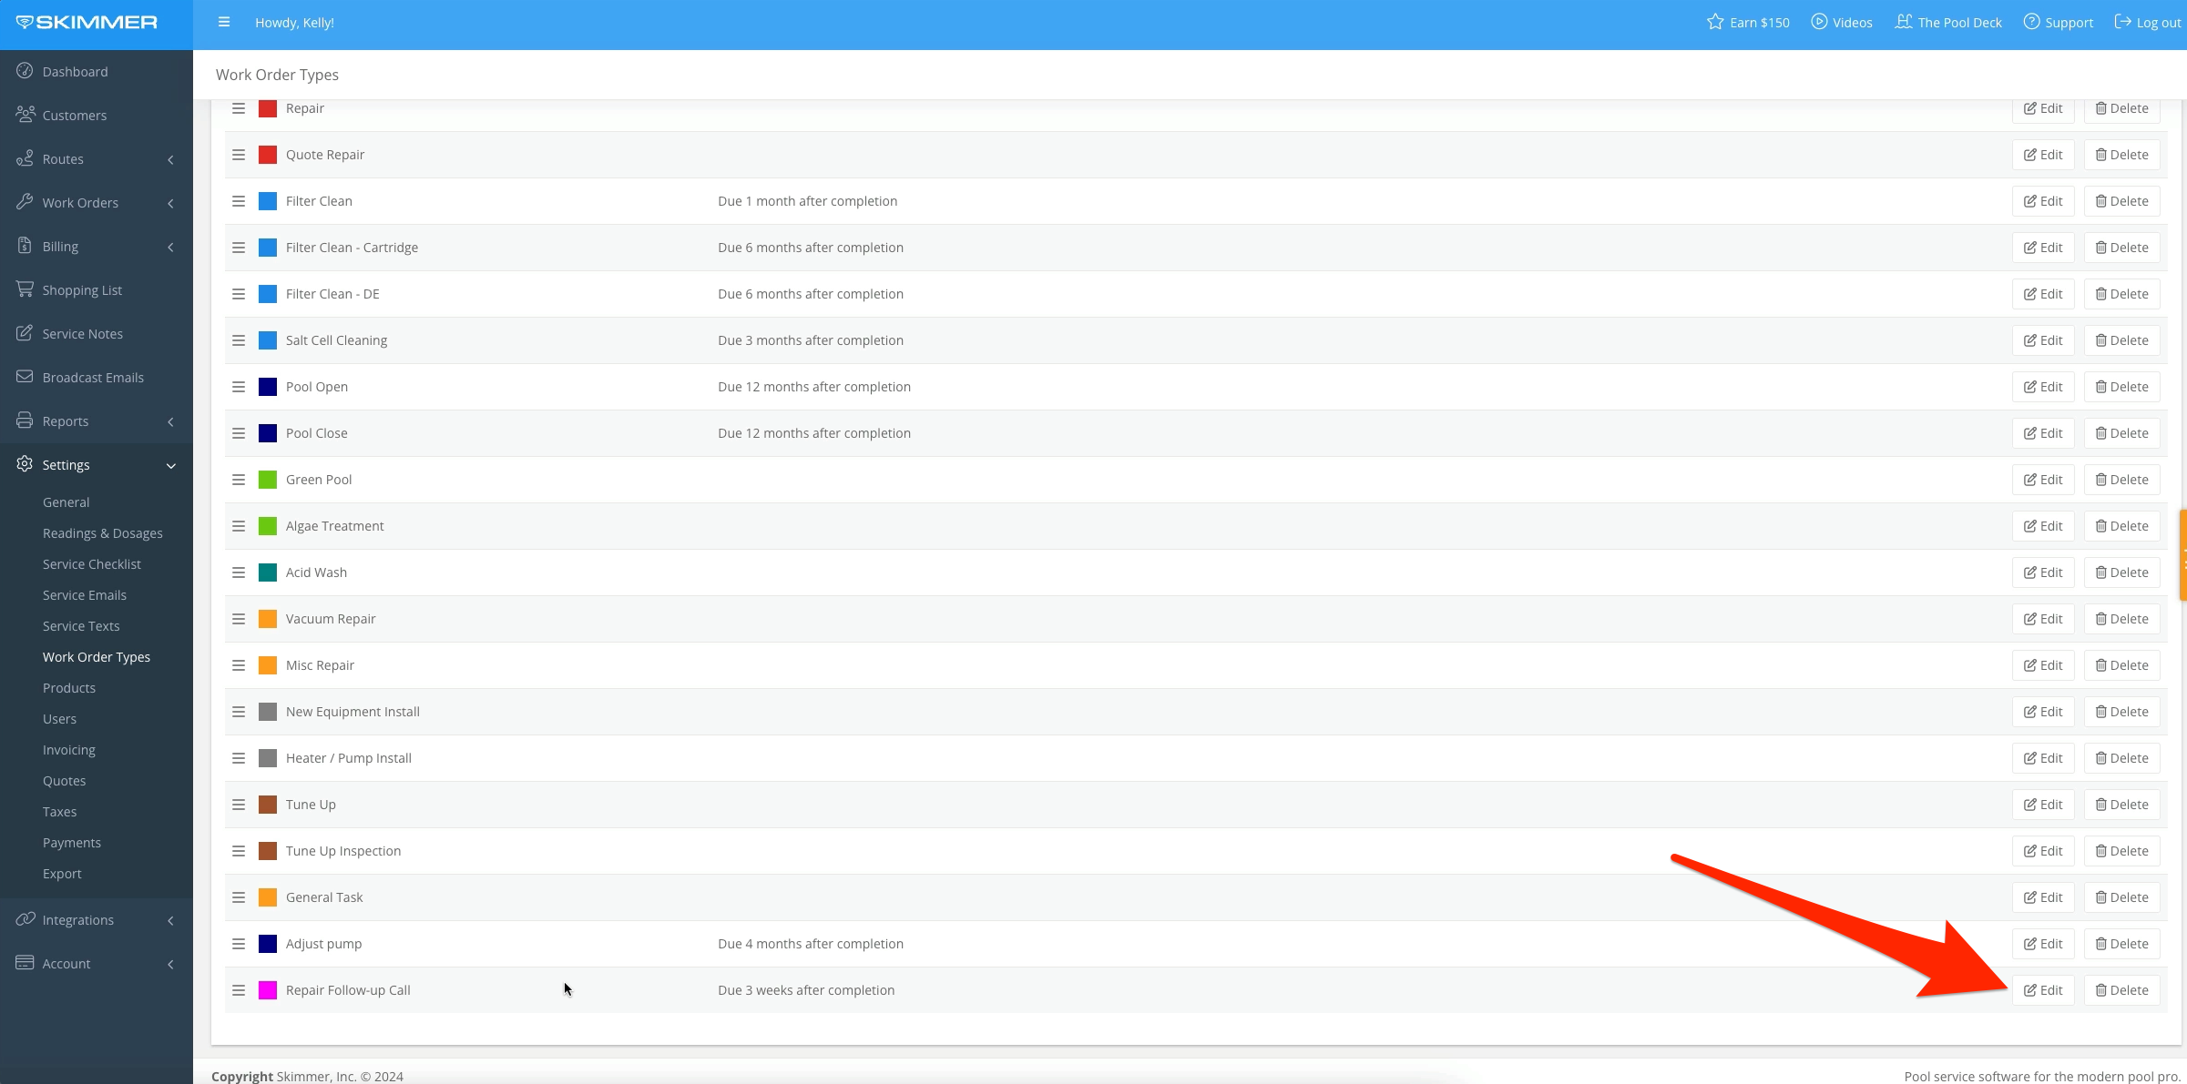Screen dimensions: 2187x1084
Task: Open the Products settings page
Action: [x=69, y=687]
